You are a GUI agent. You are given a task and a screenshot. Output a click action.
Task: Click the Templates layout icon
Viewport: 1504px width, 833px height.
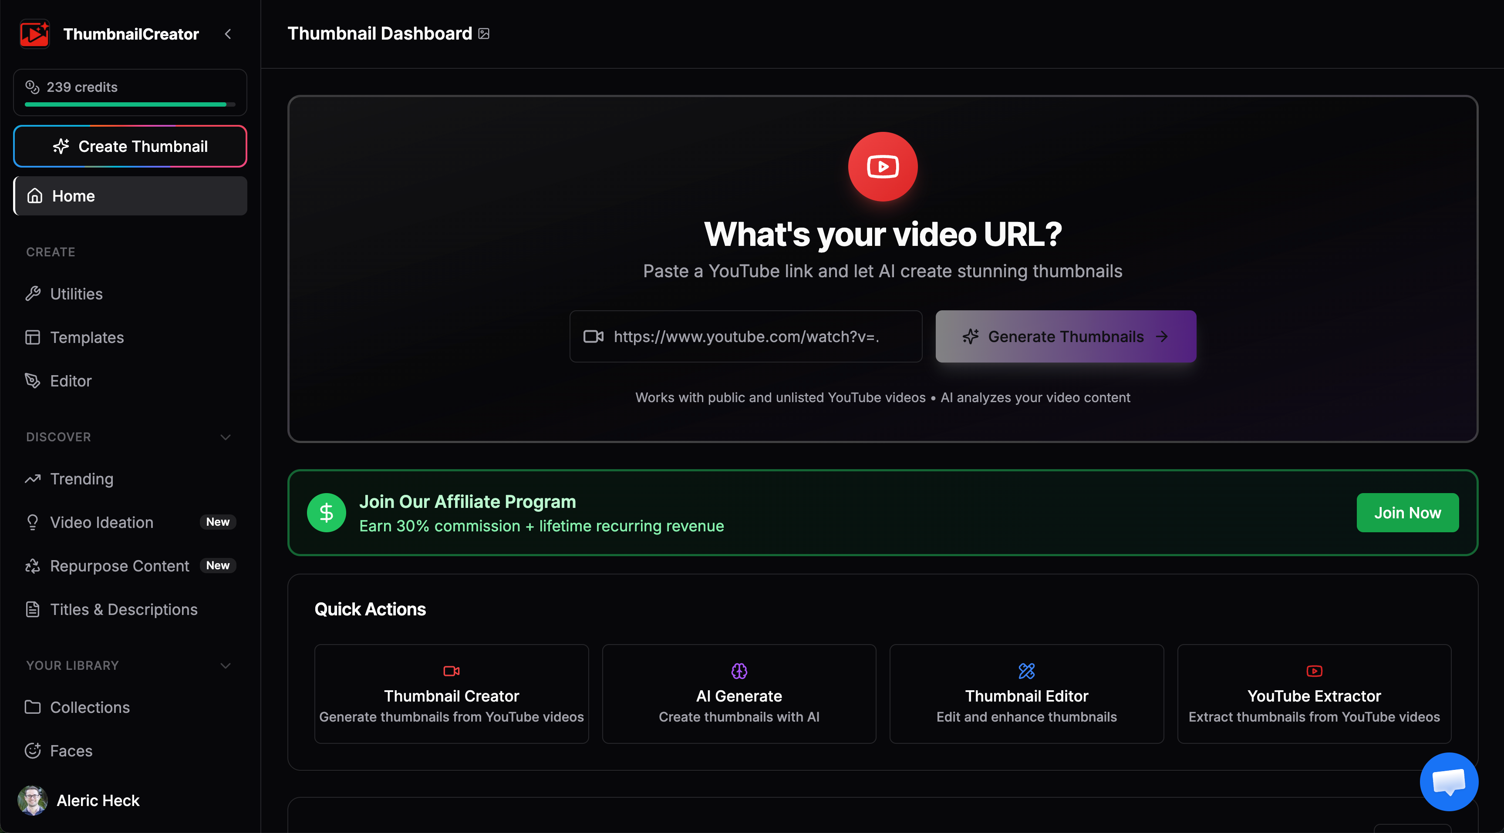pos(33,337)
